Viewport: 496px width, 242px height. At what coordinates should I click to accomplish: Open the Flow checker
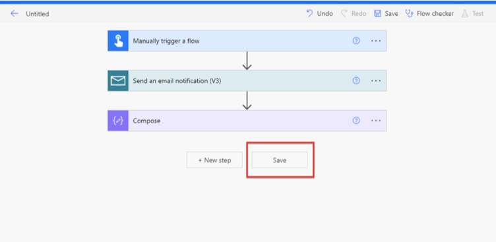(429, 14)
